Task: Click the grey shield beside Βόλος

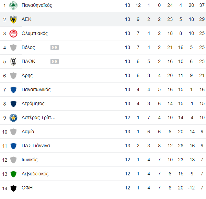Action: coord(13,48)
